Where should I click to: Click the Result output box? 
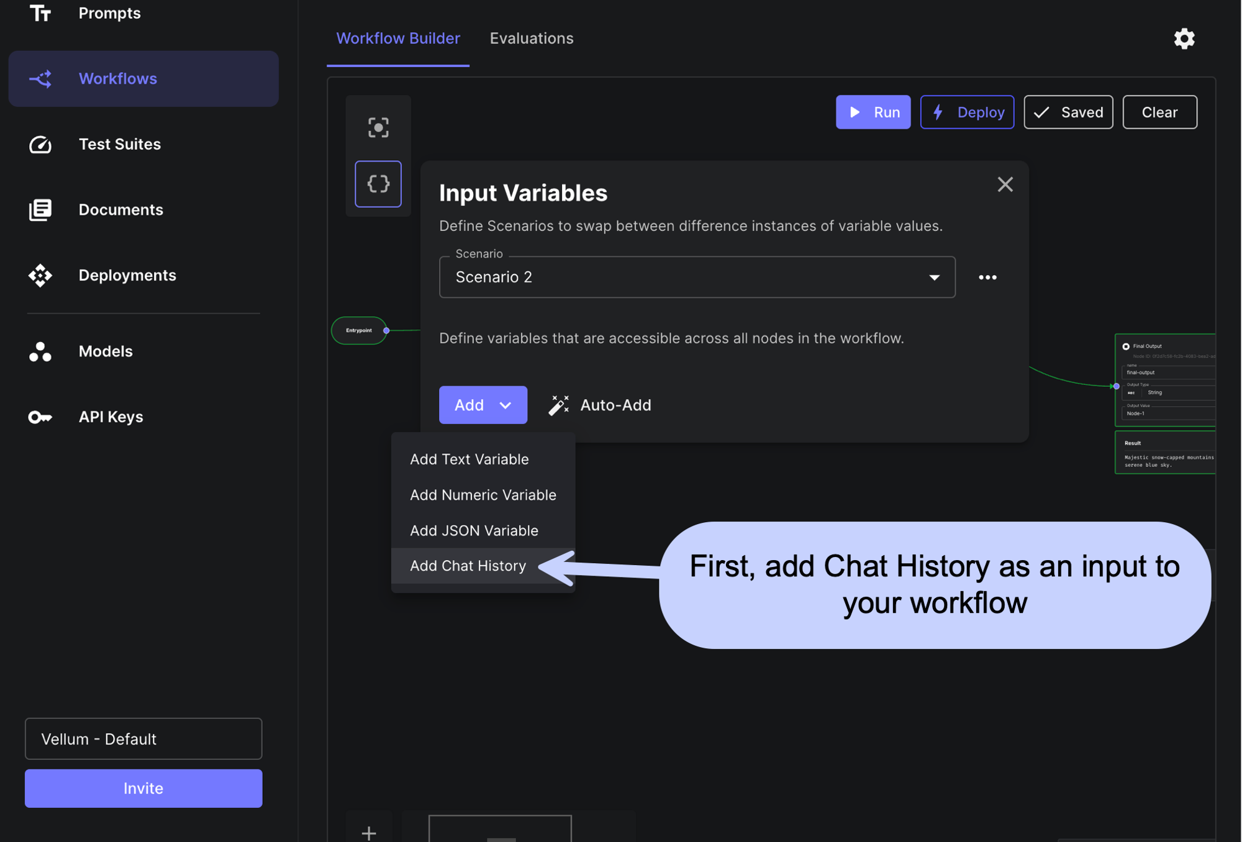coord(1166,453)
